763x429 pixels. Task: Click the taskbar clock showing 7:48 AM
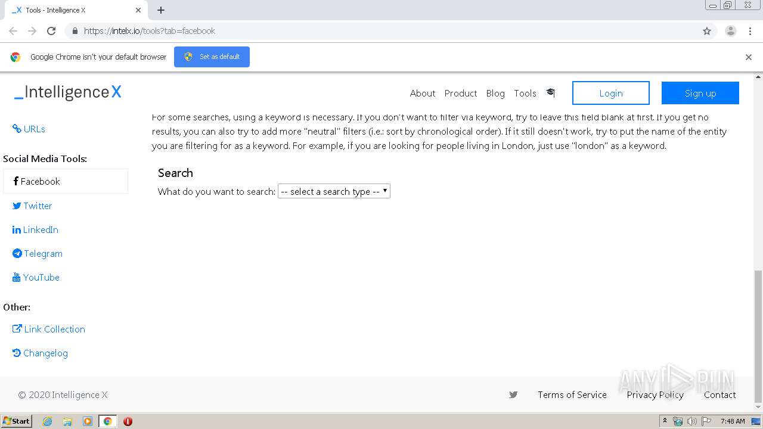click(x=733, y=421)
